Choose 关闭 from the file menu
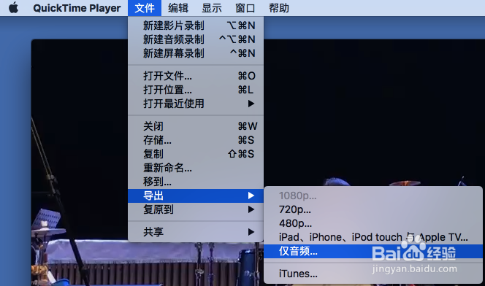Image resolution: width=485 pixels, height=286 pixels. tap(196, 126)
